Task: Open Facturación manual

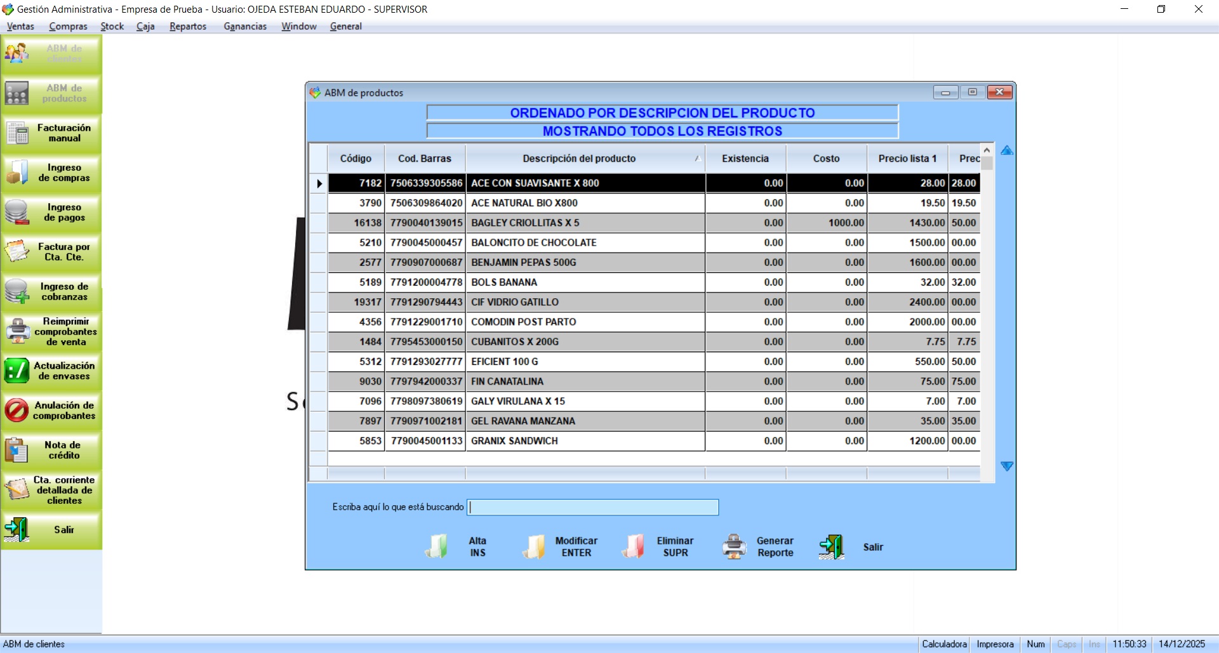Action: [x=51, y=133]
